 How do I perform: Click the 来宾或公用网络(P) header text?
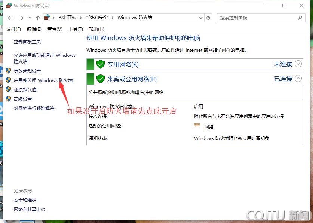(x=132, y=79)
